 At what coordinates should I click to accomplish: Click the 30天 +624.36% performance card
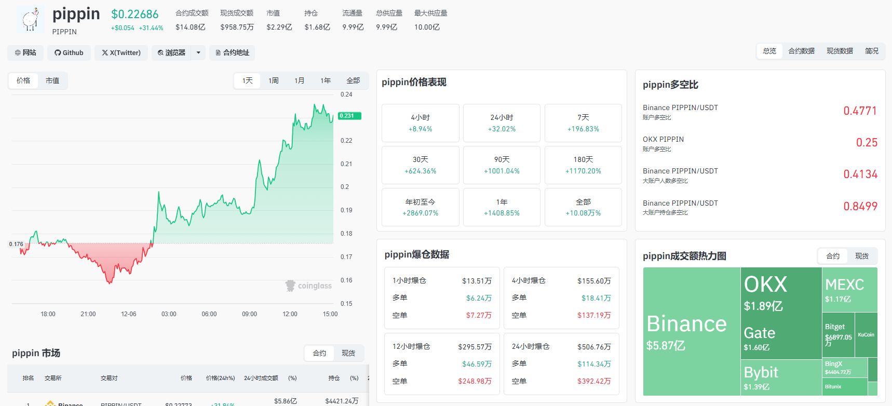pyautogui.click(x=421, y=165)
